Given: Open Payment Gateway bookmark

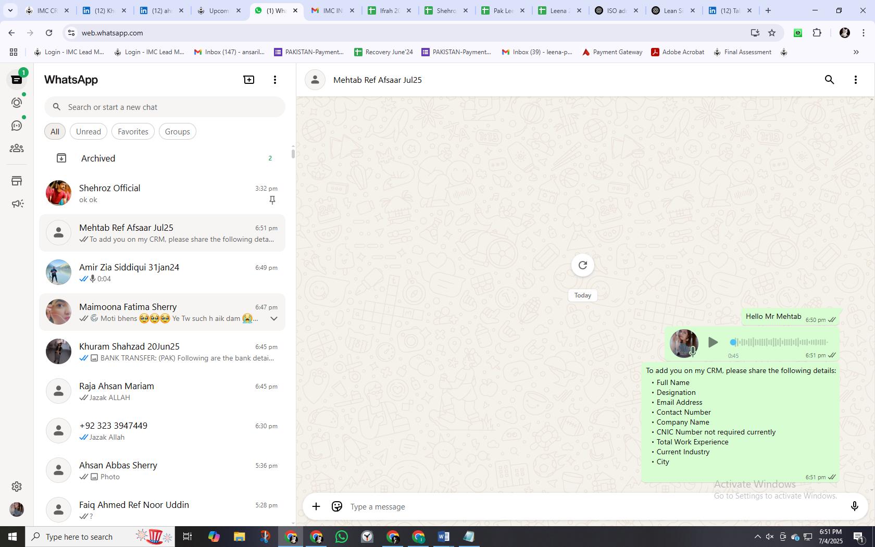Looking at the screenshot, I should [612, 52].
